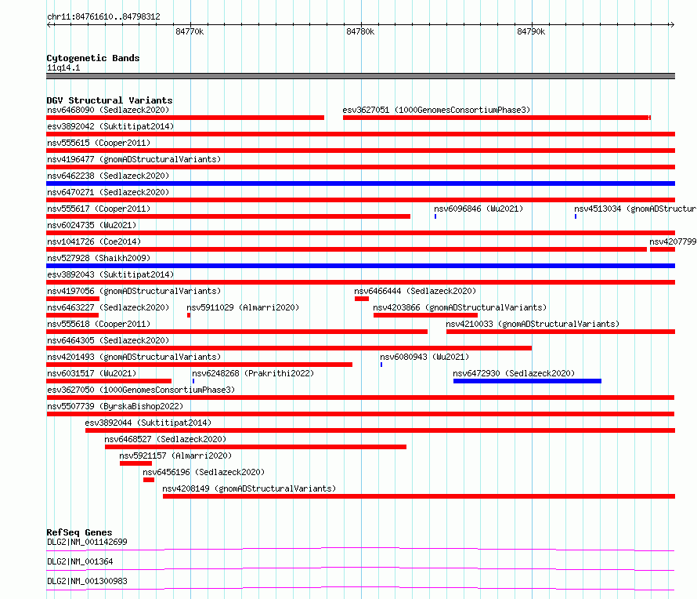Screen dimensions: 697x599
Task: Click the short red bar under nsv4207799
Action: (663, 249)
